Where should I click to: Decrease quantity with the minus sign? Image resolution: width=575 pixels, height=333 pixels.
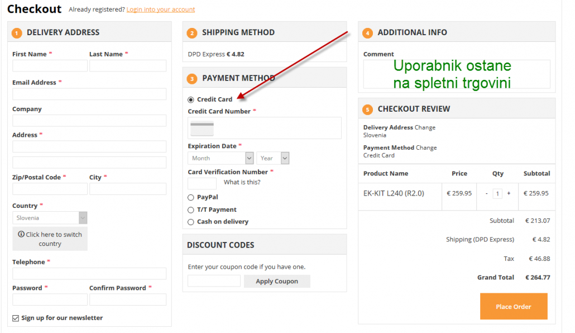(486, 193)
